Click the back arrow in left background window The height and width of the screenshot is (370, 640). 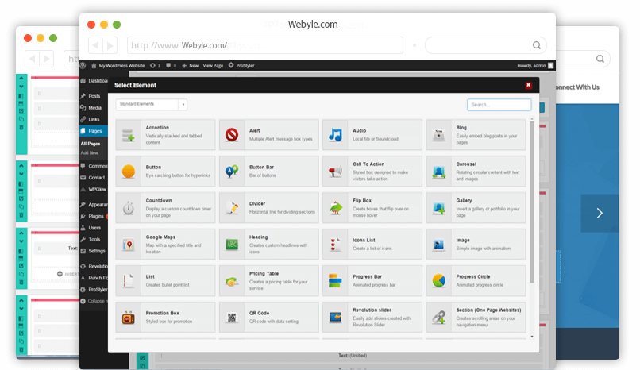pos(32,59)
